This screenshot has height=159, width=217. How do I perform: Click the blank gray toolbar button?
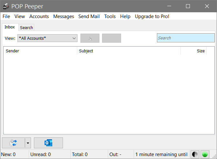tap(111, 38)
